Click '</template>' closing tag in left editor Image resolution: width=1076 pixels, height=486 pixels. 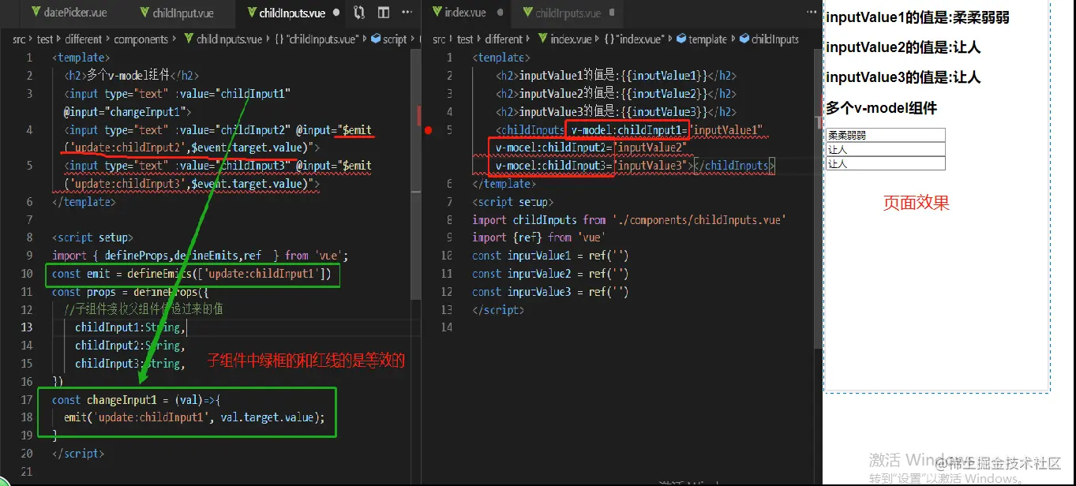pyautogui.click(x=84, y=202)
